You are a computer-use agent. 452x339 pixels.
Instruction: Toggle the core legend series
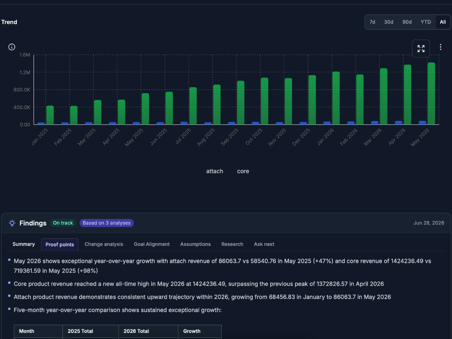click(x=243, y=171)
